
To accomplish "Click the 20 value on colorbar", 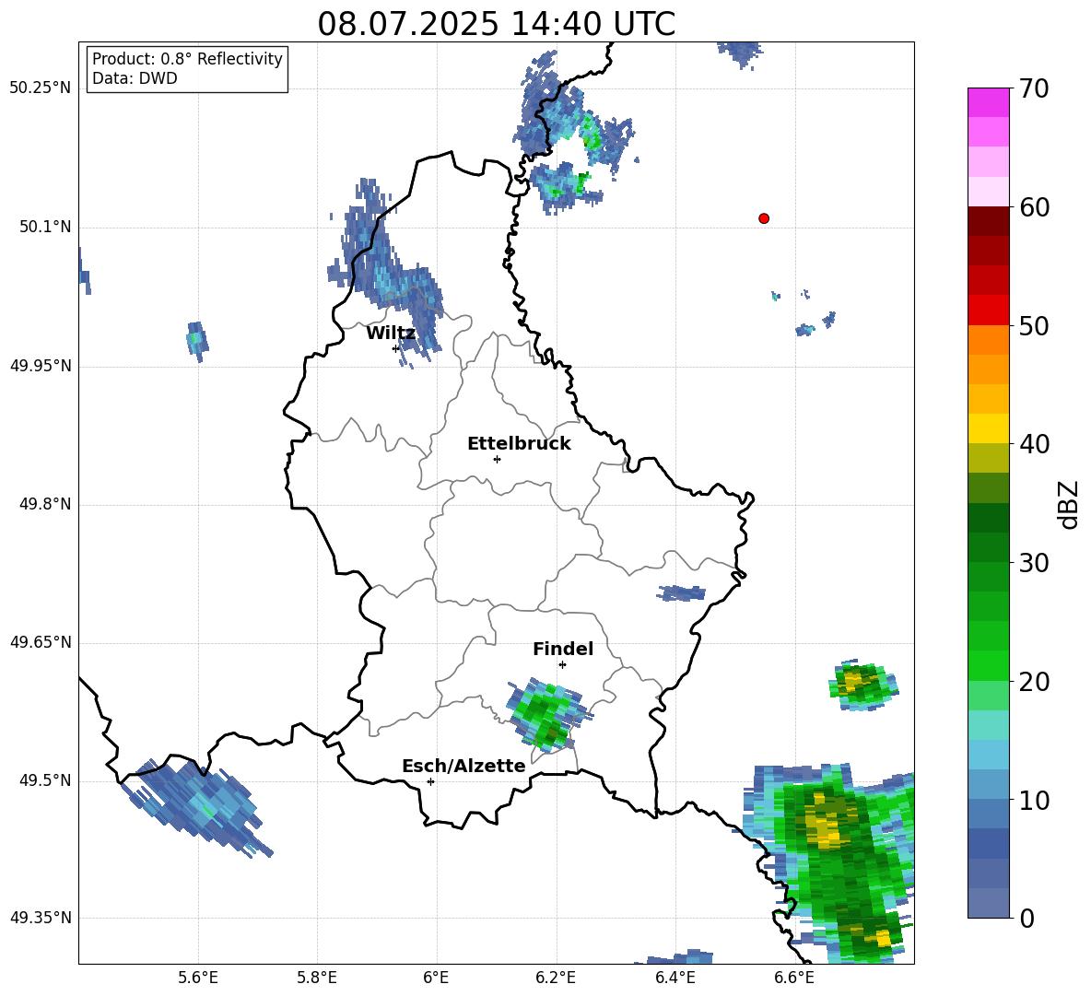I will (1035, 682).
